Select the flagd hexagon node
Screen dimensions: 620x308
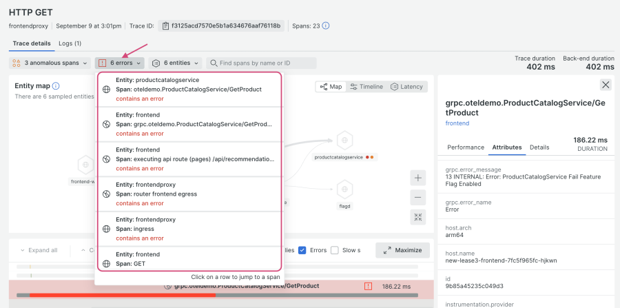click(x=345, y=189)
